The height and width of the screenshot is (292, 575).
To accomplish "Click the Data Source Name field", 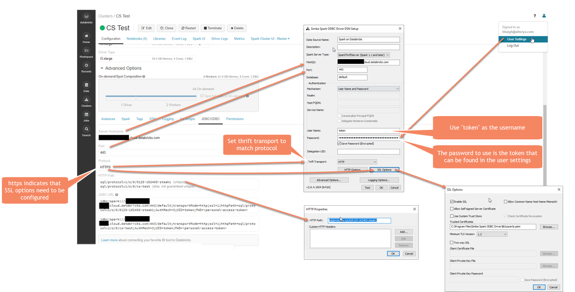I will click(x=368, y=40).
